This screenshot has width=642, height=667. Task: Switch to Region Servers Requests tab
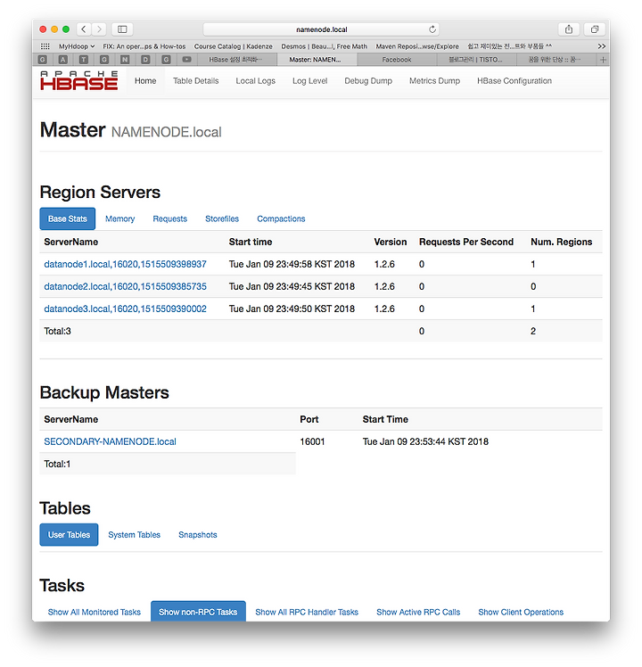point(170,218)
